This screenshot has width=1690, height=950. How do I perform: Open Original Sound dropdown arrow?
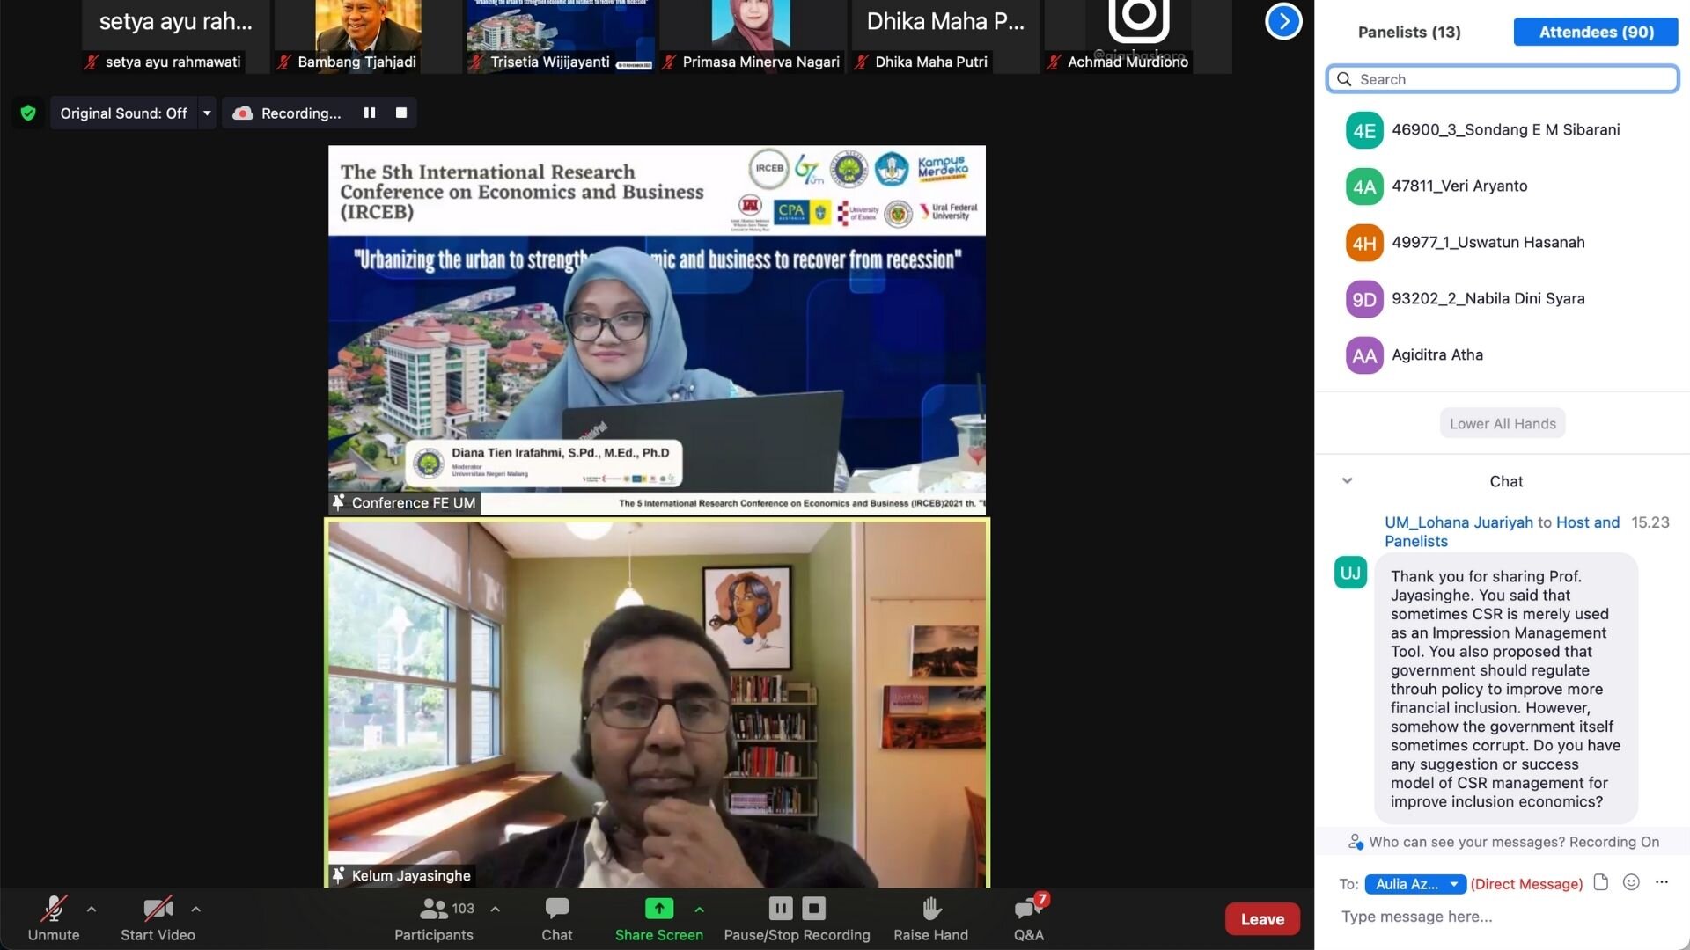click(x=207, y=113)
